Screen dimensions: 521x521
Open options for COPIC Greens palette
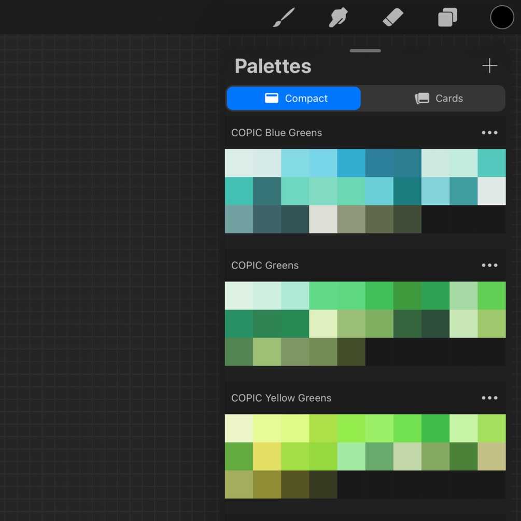(x=489, y=265)
